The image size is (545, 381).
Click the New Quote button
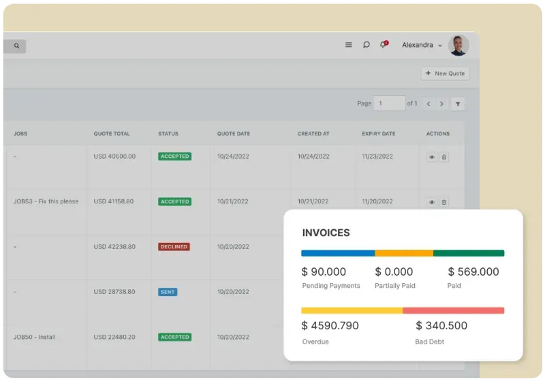(x=445, y=73)
